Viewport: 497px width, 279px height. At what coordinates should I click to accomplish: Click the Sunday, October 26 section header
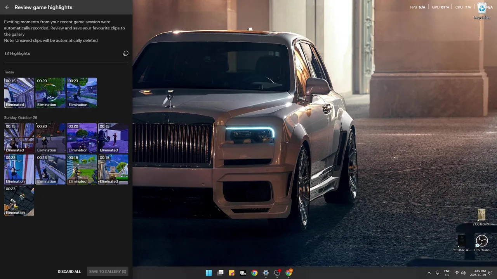coord(21,117)
